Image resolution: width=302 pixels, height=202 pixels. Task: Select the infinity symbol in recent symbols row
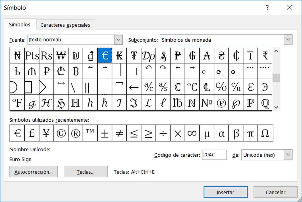(192, 133)
